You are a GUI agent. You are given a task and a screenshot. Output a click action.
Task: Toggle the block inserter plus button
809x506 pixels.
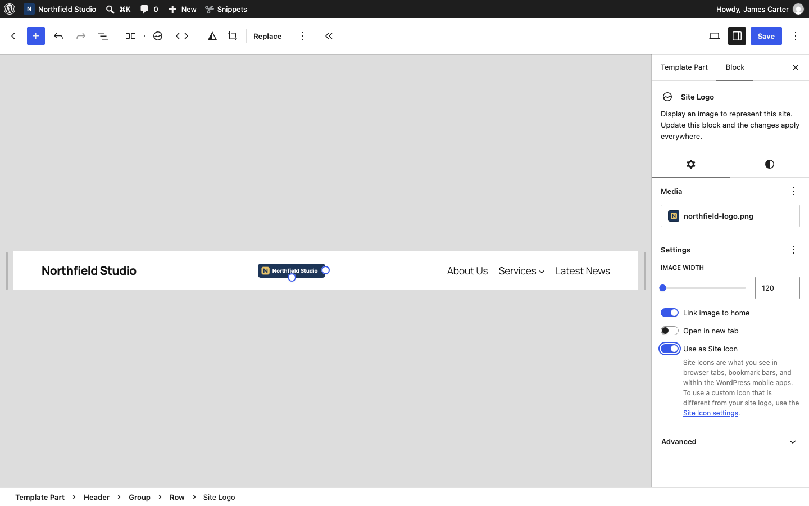coord(36,36)
